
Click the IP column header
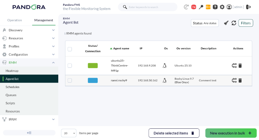141,48
